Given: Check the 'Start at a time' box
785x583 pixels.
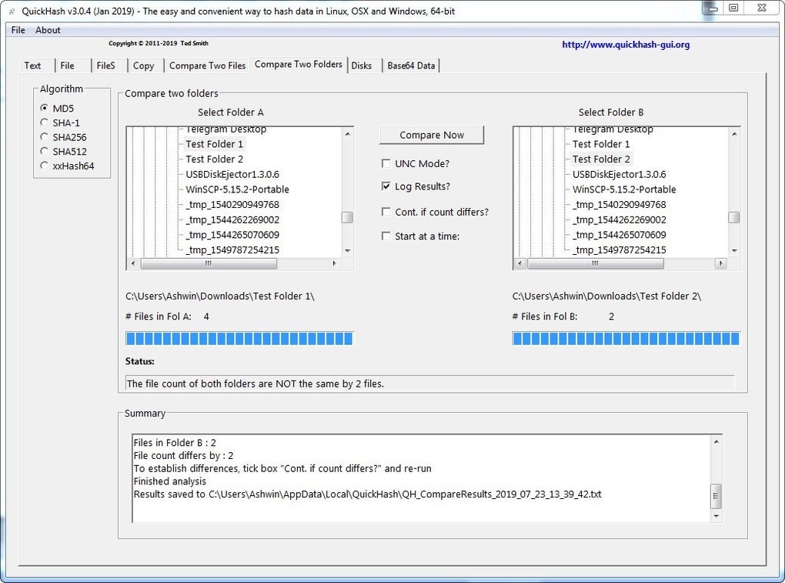Looking at the screenshot, I should tap(386, 236).
